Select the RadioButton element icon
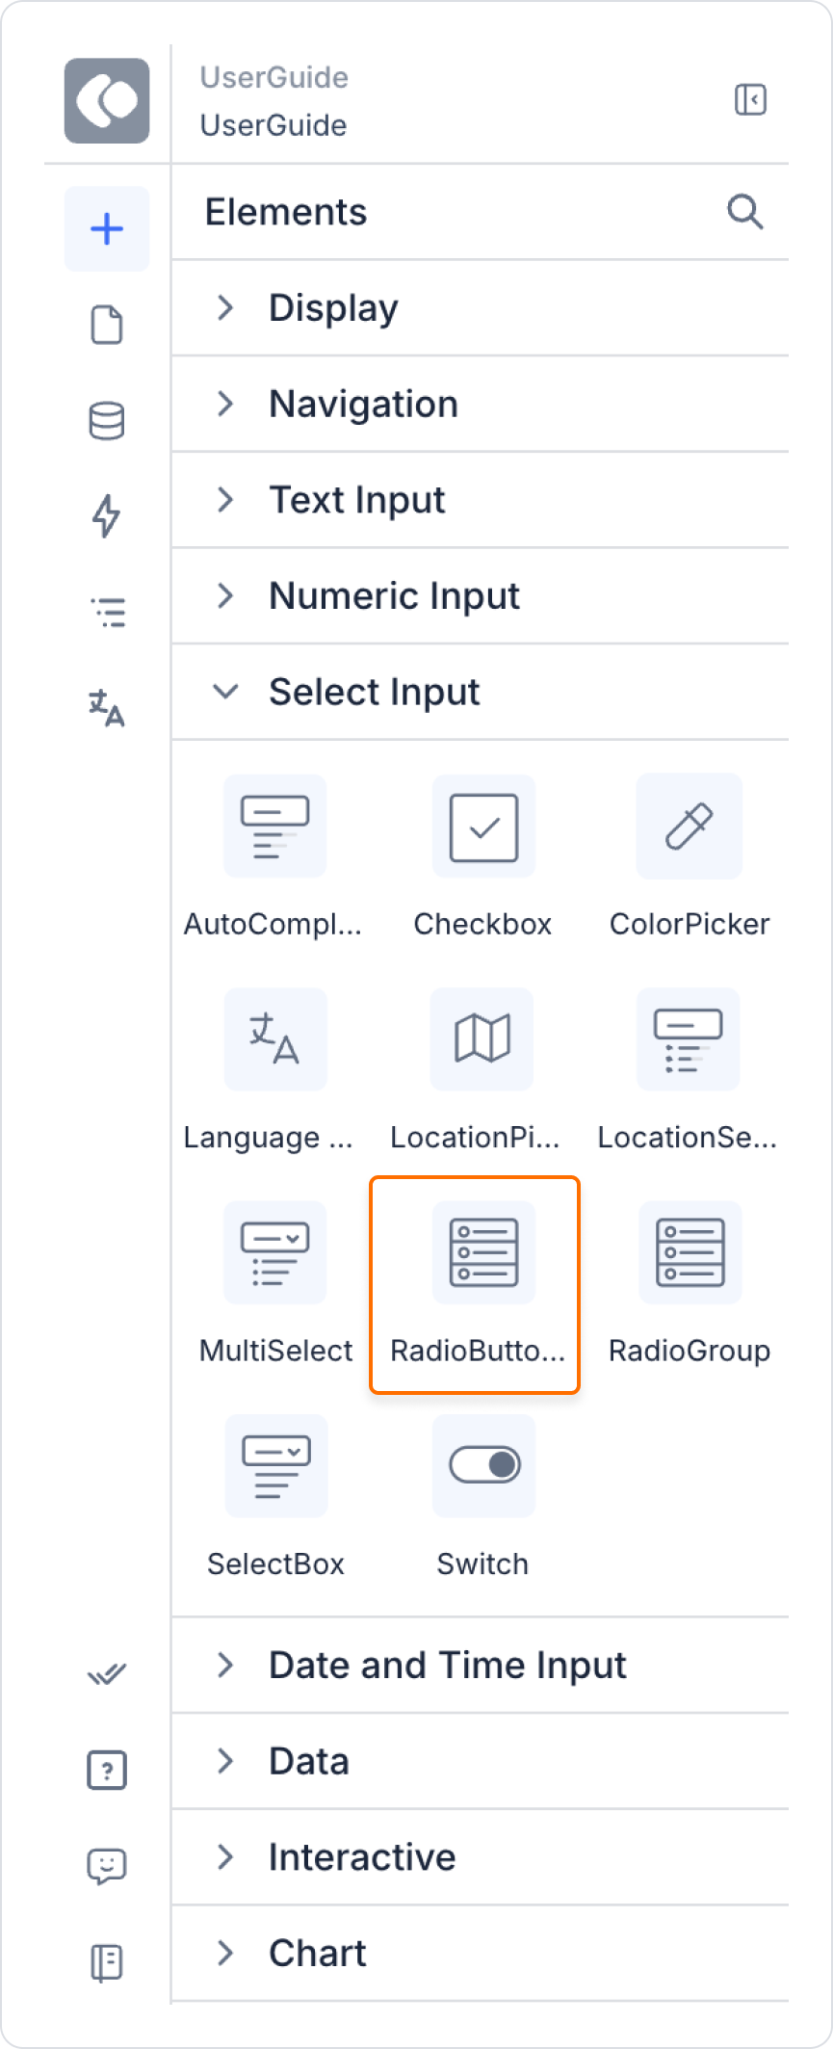The height and width of the screenshot is (2049, 833). pyautogui.click(x=483, y=1252)
